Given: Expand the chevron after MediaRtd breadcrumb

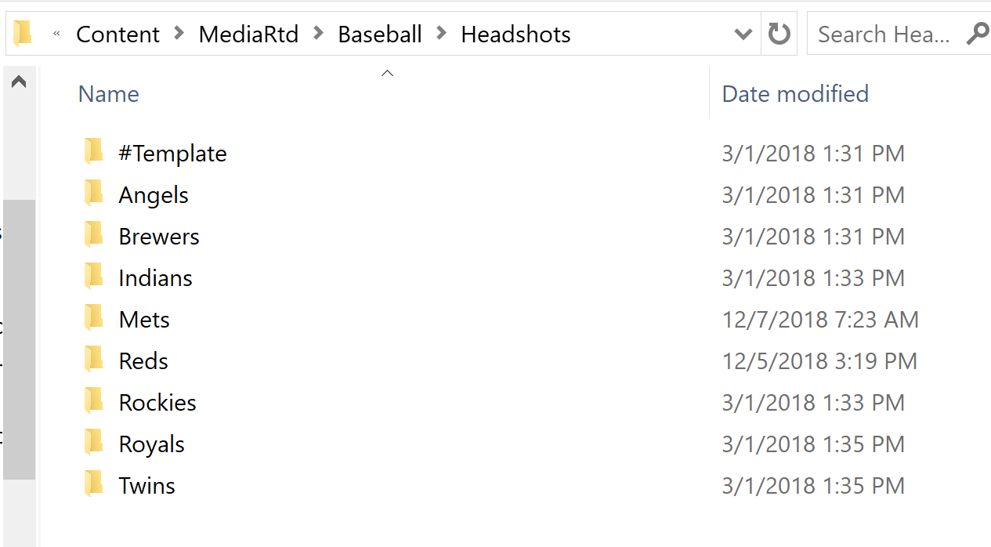Looking at the screenshot, I should 319,34.
